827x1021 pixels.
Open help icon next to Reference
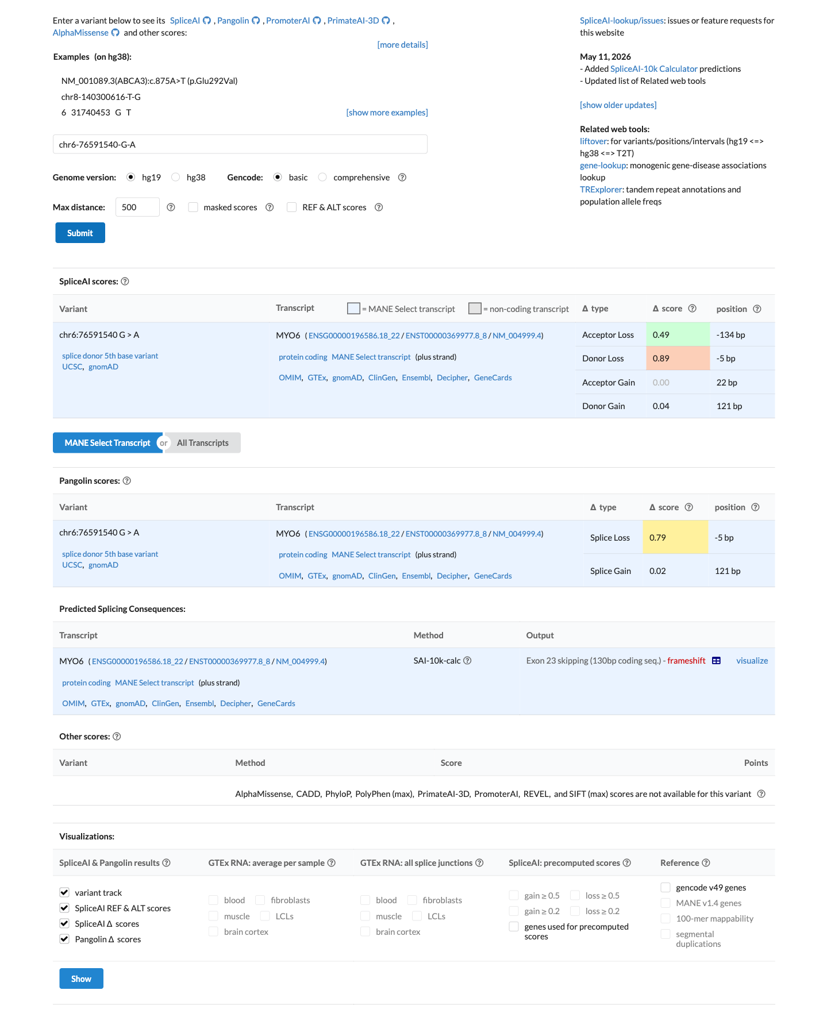pos(706,863)
